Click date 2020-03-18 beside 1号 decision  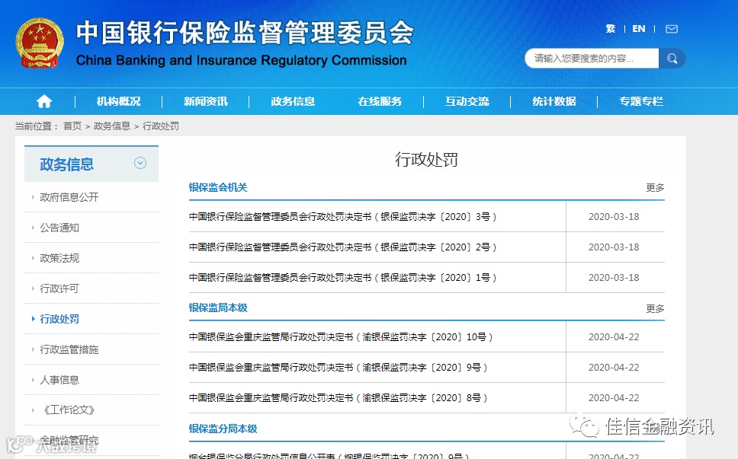click(614, 278)
